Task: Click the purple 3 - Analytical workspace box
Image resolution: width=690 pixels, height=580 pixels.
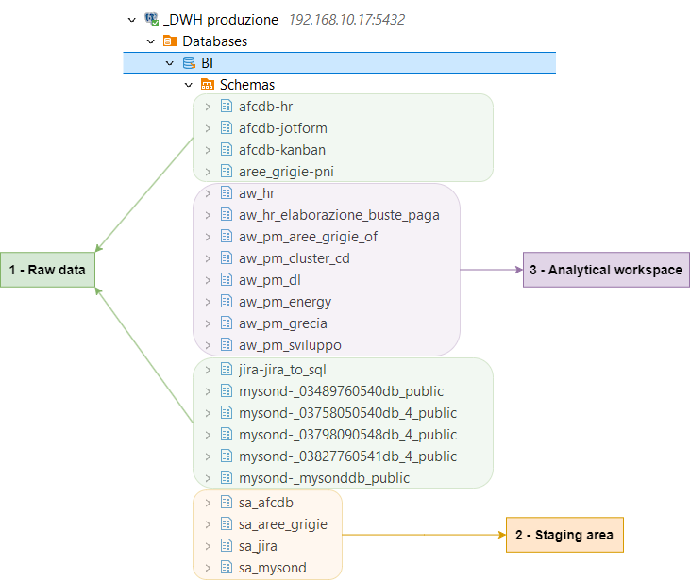Action: pyautogui.click(x=605, y=271)
